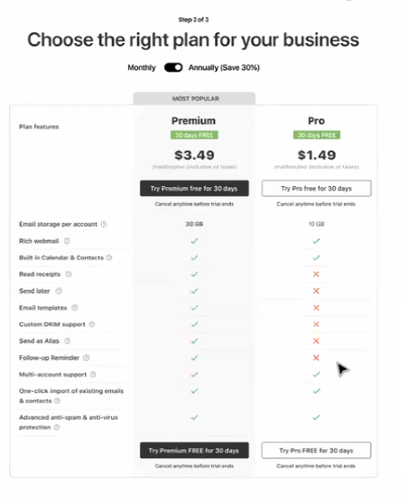
Task: Click info icon beside Send as Alias
Action: click(x=67, y=341)
